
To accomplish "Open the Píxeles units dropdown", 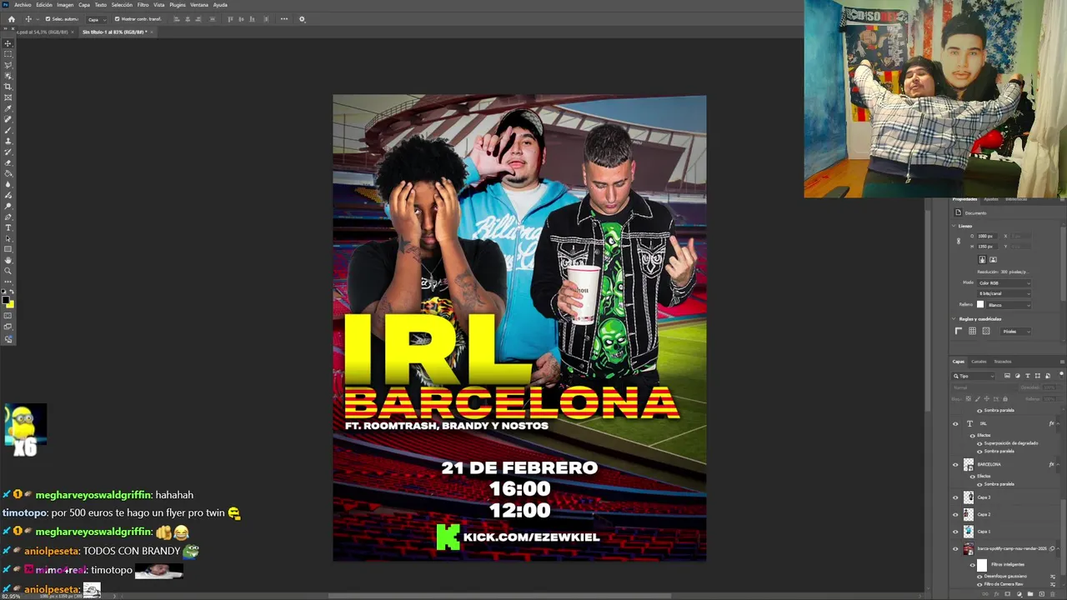I will [x=1015, y=332].
